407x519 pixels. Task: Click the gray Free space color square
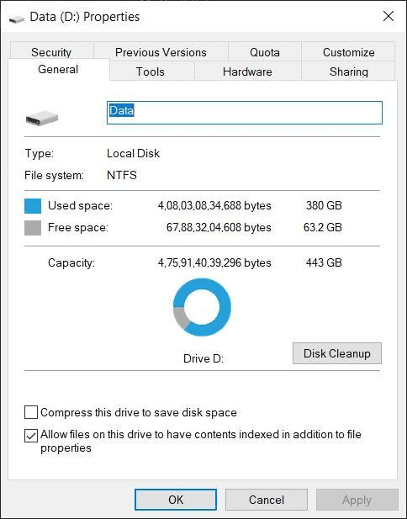33,228
